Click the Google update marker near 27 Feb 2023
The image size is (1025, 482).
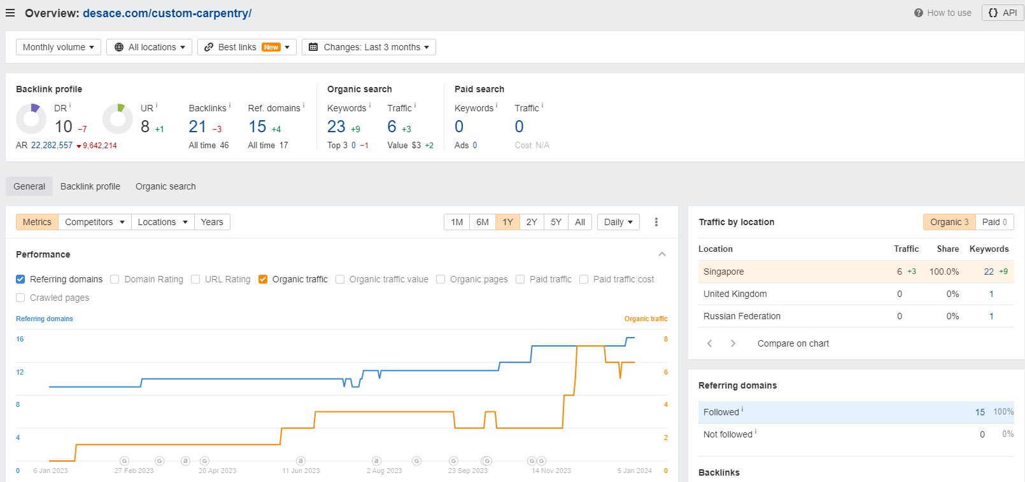(x=124, y=461)
